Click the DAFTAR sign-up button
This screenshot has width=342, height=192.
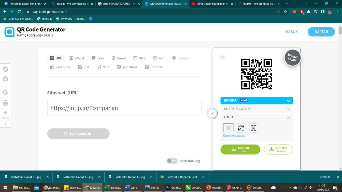tap(321, 32)
